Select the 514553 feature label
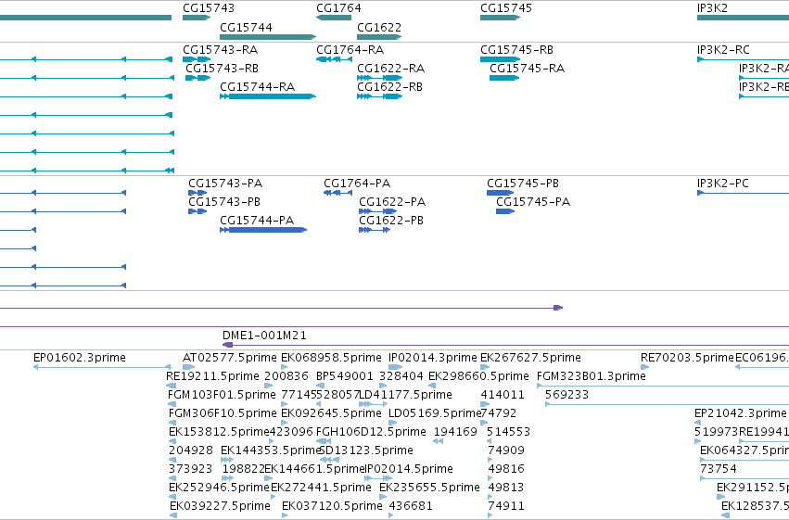 pos(508,432)
